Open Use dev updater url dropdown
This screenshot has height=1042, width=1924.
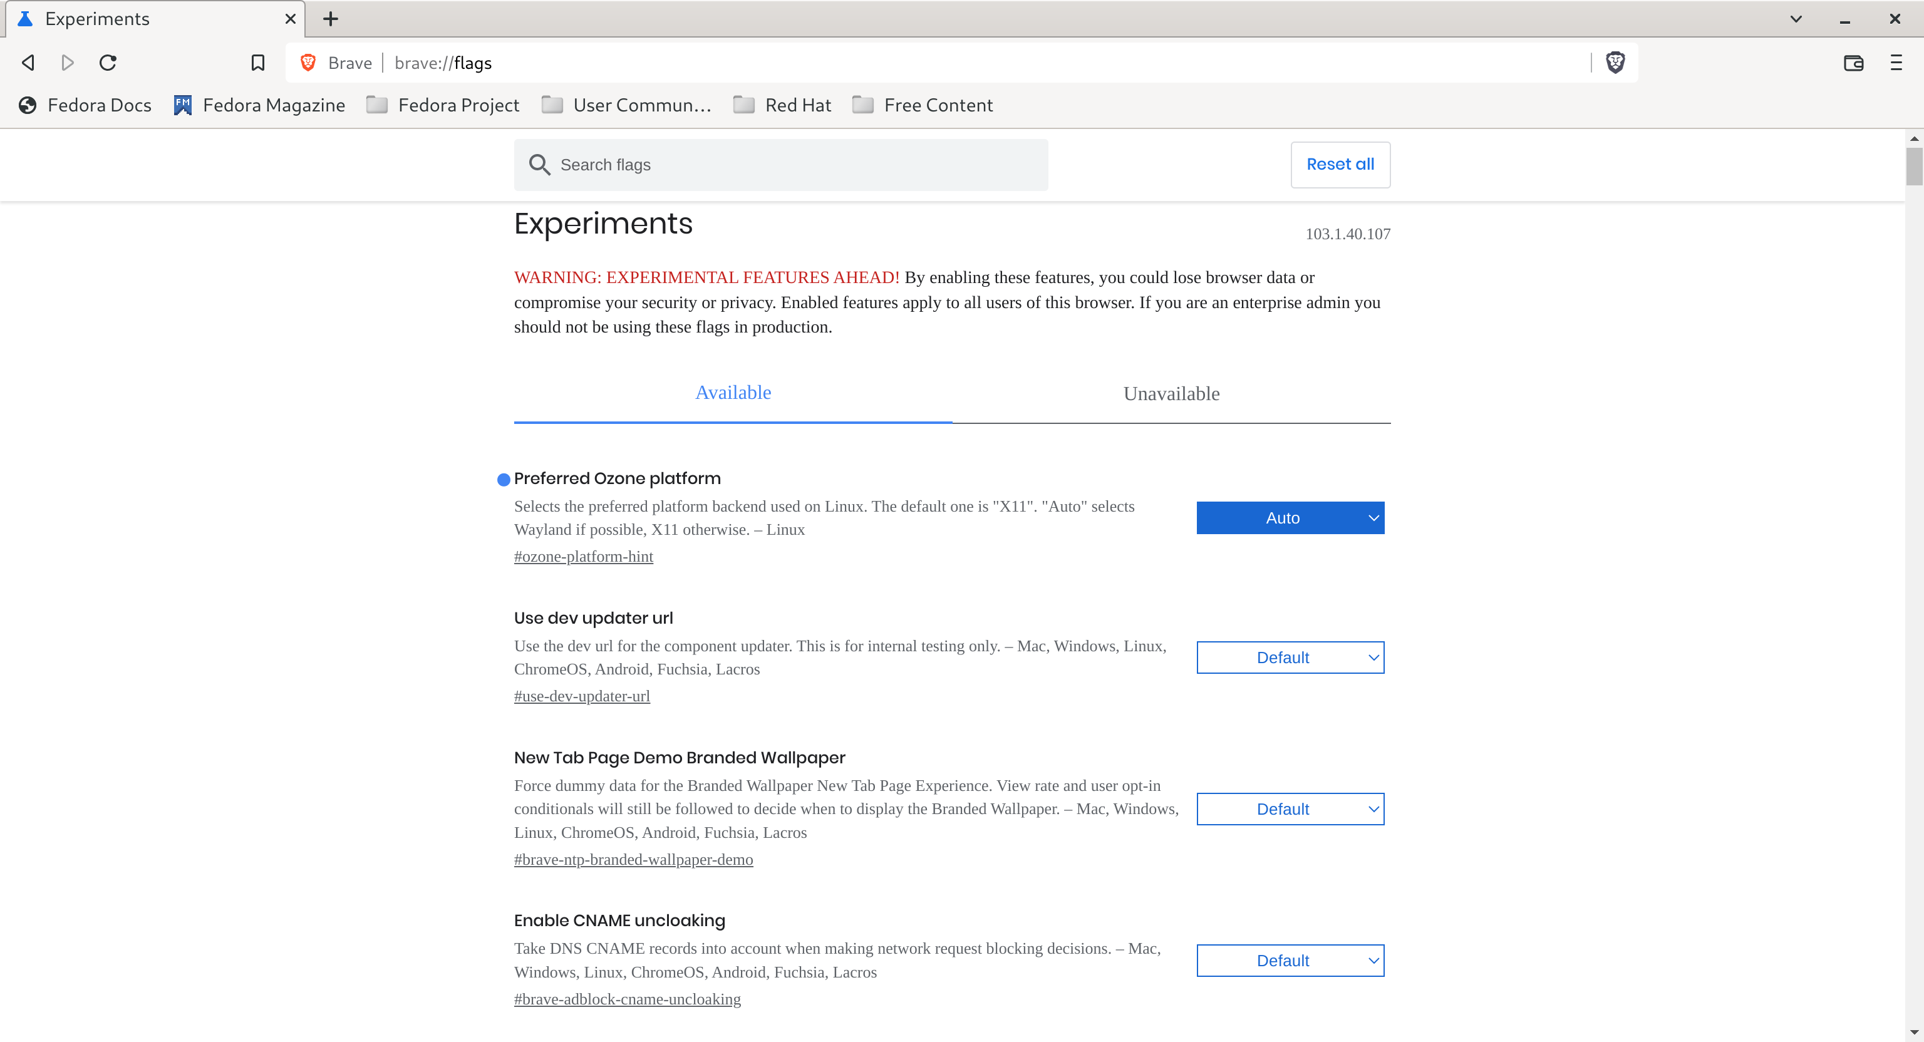(1290, 658)
